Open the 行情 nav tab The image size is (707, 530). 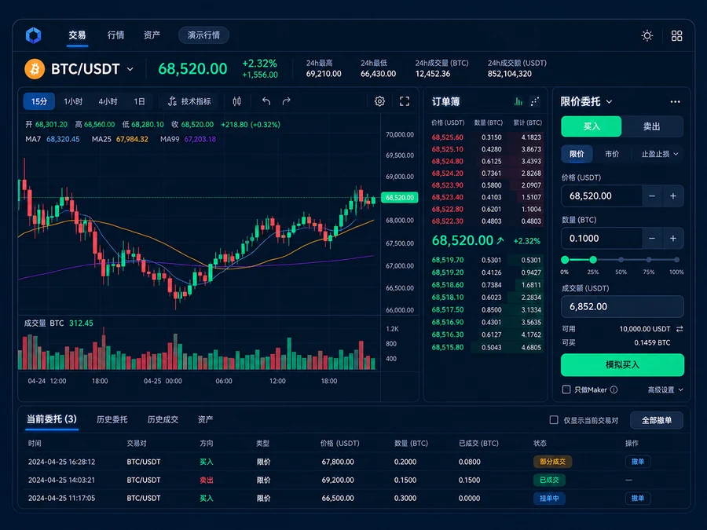click(116, 35)
